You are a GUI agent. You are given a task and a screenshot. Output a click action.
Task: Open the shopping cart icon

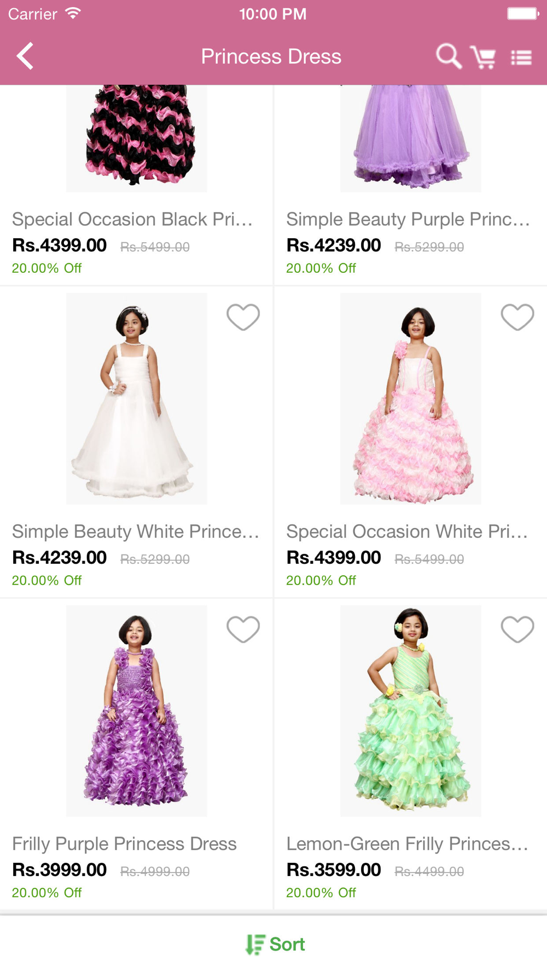pyautogui.click(x=483, y=57)
